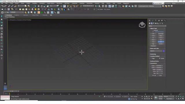Click the Align tool icon
185x104 pixels.
tap(99, 6)
